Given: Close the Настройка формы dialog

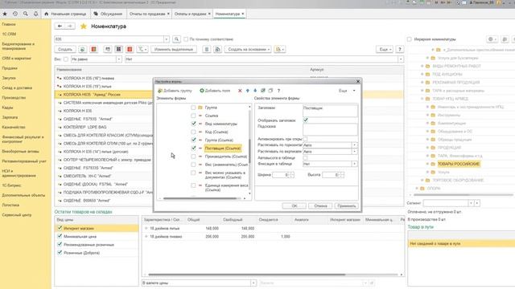Looking at the screenshot, I should (x=358, y=81).
